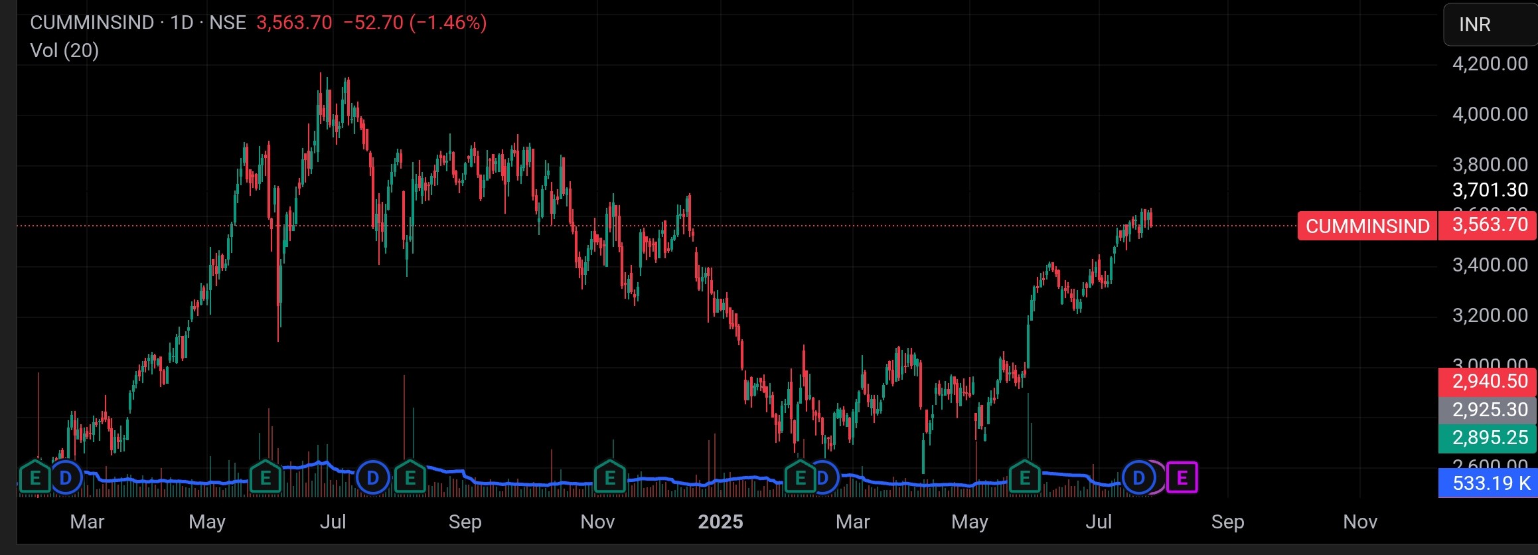Click the Nov label left of 2025
1538x555 pixels.
597,522
